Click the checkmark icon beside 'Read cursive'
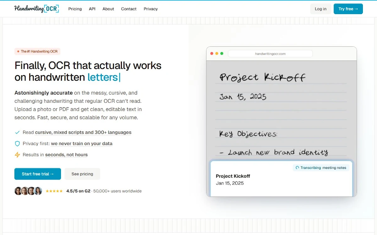377x235 pixels. pyautogui.click(x=17, y=132)
